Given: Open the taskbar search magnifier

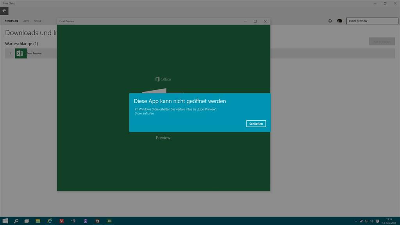Looking at the screenshot, I should (16, 221).
